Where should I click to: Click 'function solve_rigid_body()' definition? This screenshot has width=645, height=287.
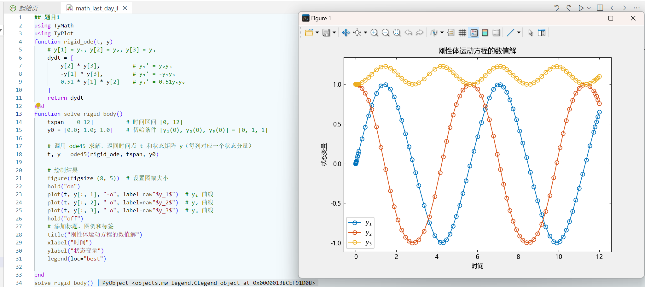pos(78,114)
